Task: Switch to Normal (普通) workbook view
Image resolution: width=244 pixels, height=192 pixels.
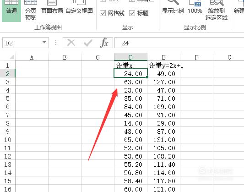Action: (11, 11)
